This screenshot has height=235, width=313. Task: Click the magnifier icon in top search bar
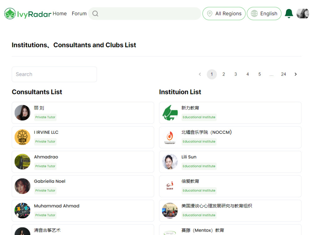[x=95, y=13]
